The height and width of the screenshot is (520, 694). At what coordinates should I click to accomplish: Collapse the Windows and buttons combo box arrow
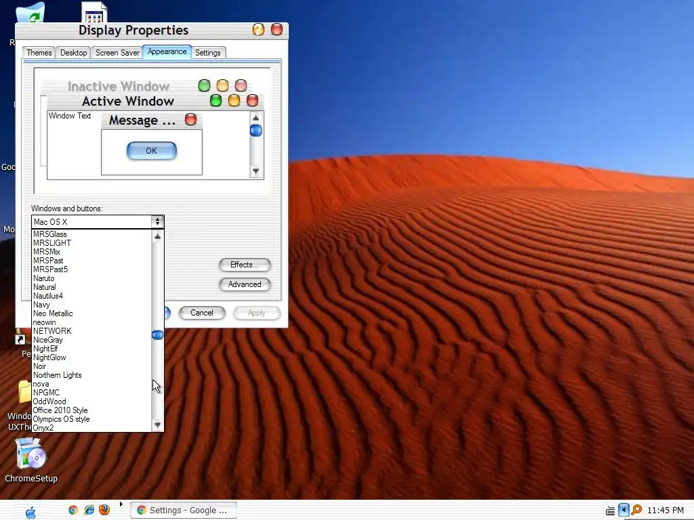click(157, 221)
